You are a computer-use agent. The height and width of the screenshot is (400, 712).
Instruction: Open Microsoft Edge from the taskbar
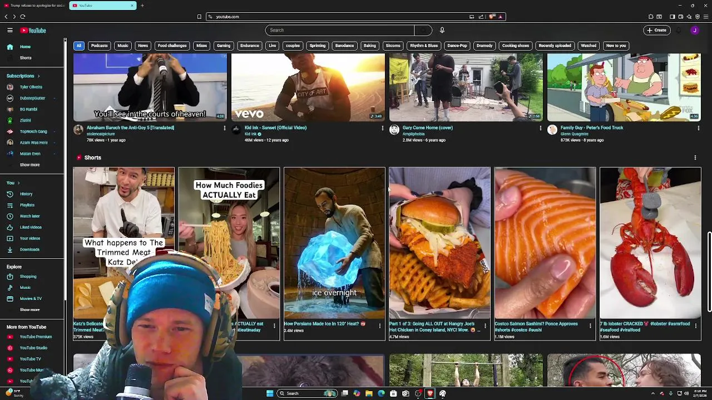[x=381, y=393]
